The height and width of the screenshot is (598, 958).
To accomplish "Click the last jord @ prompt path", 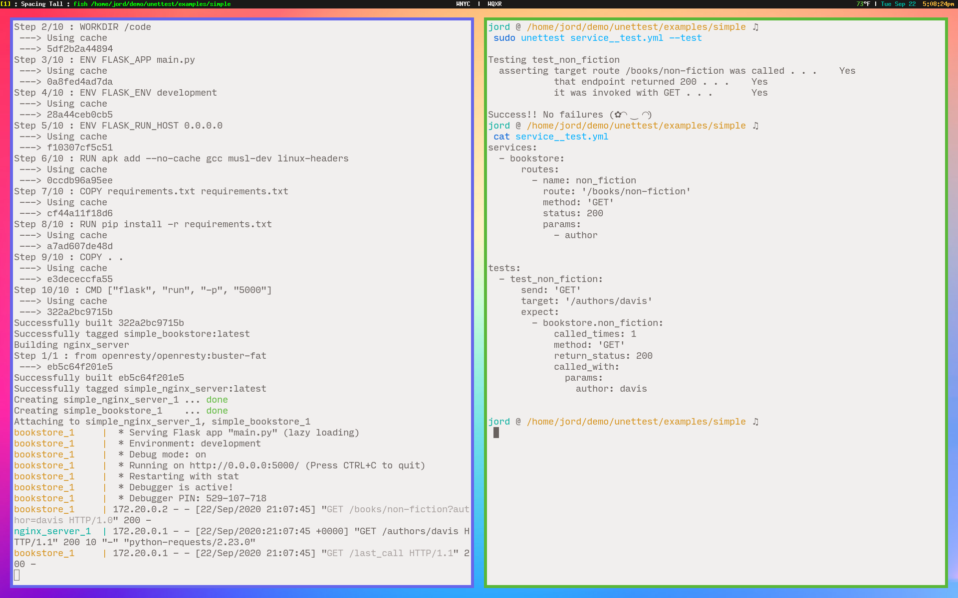I will point(636,422).
